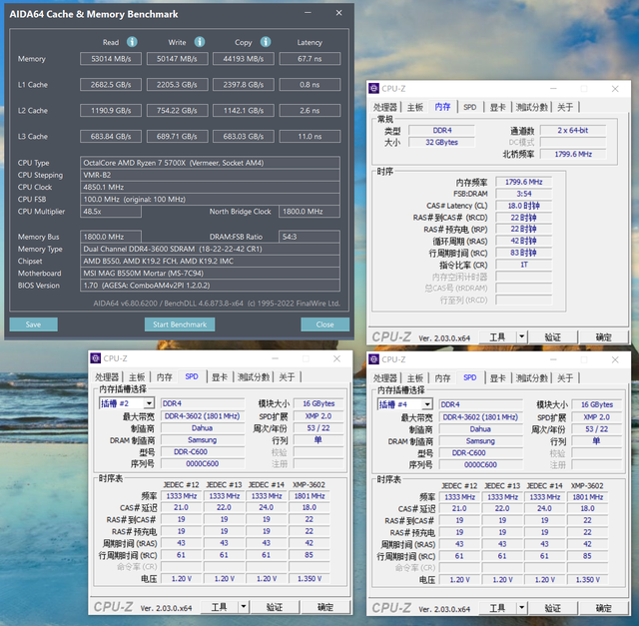Image resolution: width=639 pixels, height=626 pixels.
Task: Expand 工具 dropdown arrow in memory timings CPU-Z window
Action: click(523, 337)
